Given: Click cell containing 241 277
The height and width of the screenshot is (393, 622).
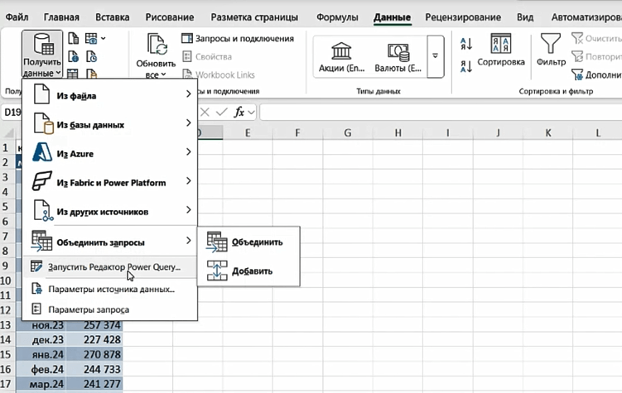Looking at the screenshot, I should click(94, 384).
